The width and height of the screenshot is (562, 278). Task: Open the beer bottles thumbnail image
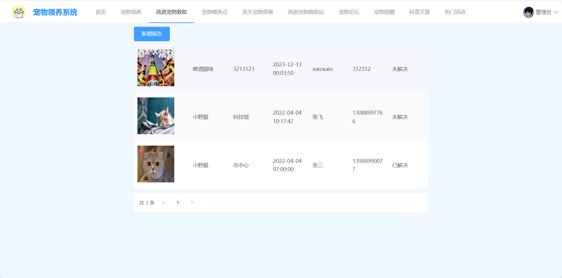(156, 68)
